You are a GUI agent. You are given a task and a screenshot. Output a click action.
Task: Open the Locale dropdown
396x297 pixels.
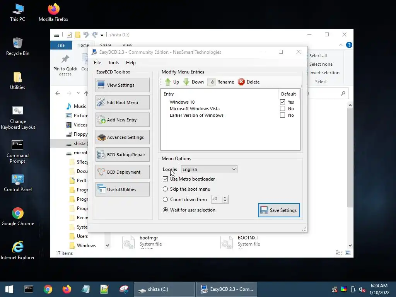[x=209, y=169]
